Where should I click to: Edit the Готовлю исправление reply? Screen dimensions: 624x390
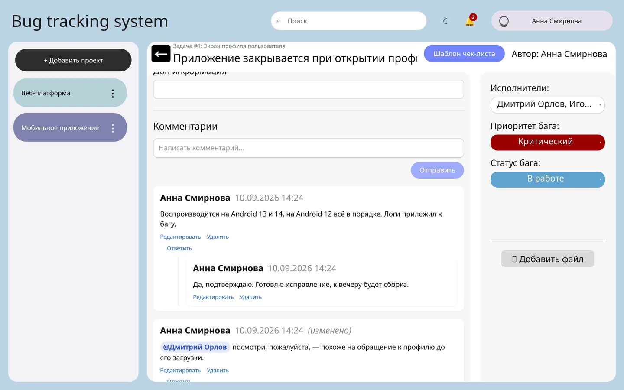[213, 297]
